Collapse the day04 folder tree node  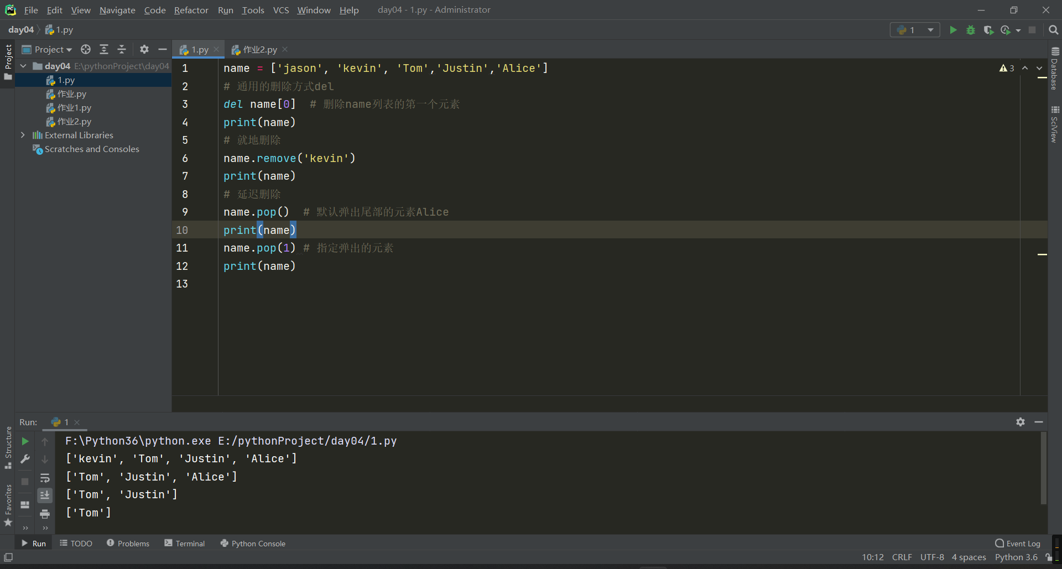(x=23, y=66)
